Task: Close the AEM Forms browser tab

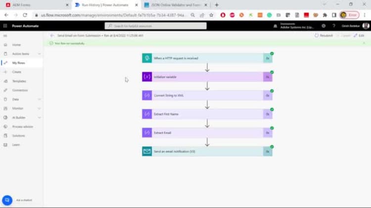Action: [x=67, y=5]
